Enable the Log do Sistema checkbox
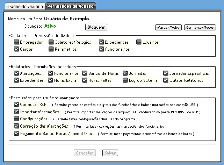The image size is (224, 165). [x=125, y=80]
